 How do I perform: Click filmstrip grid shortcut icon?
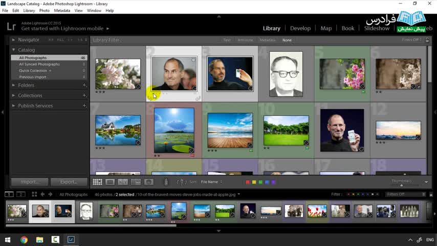[34, 194]
